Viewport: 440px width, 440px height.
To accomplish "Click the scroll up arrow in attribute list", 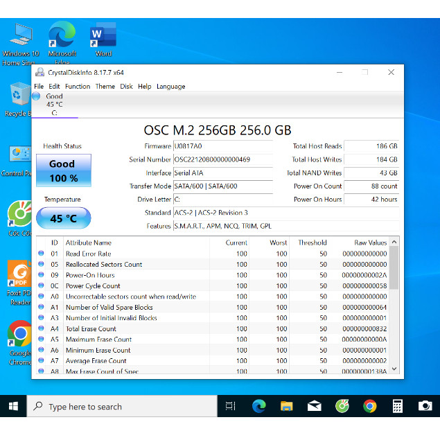I will coord(394,242).
